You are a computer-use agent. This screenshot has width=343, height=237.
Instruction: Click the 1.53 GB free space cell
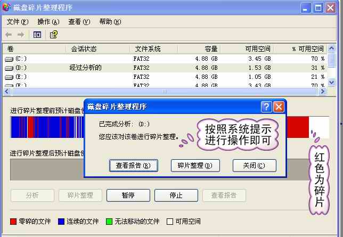[x=260, y=68]
